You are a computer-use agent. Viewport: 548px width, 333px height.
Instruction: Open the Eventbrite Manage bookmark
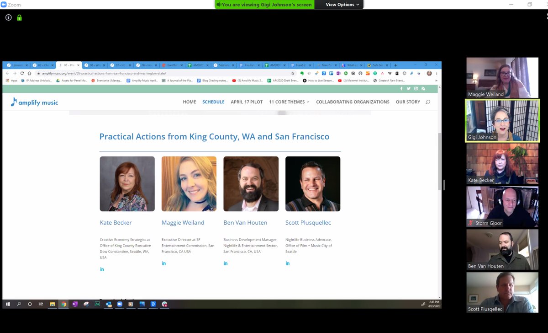coord(107,81)
